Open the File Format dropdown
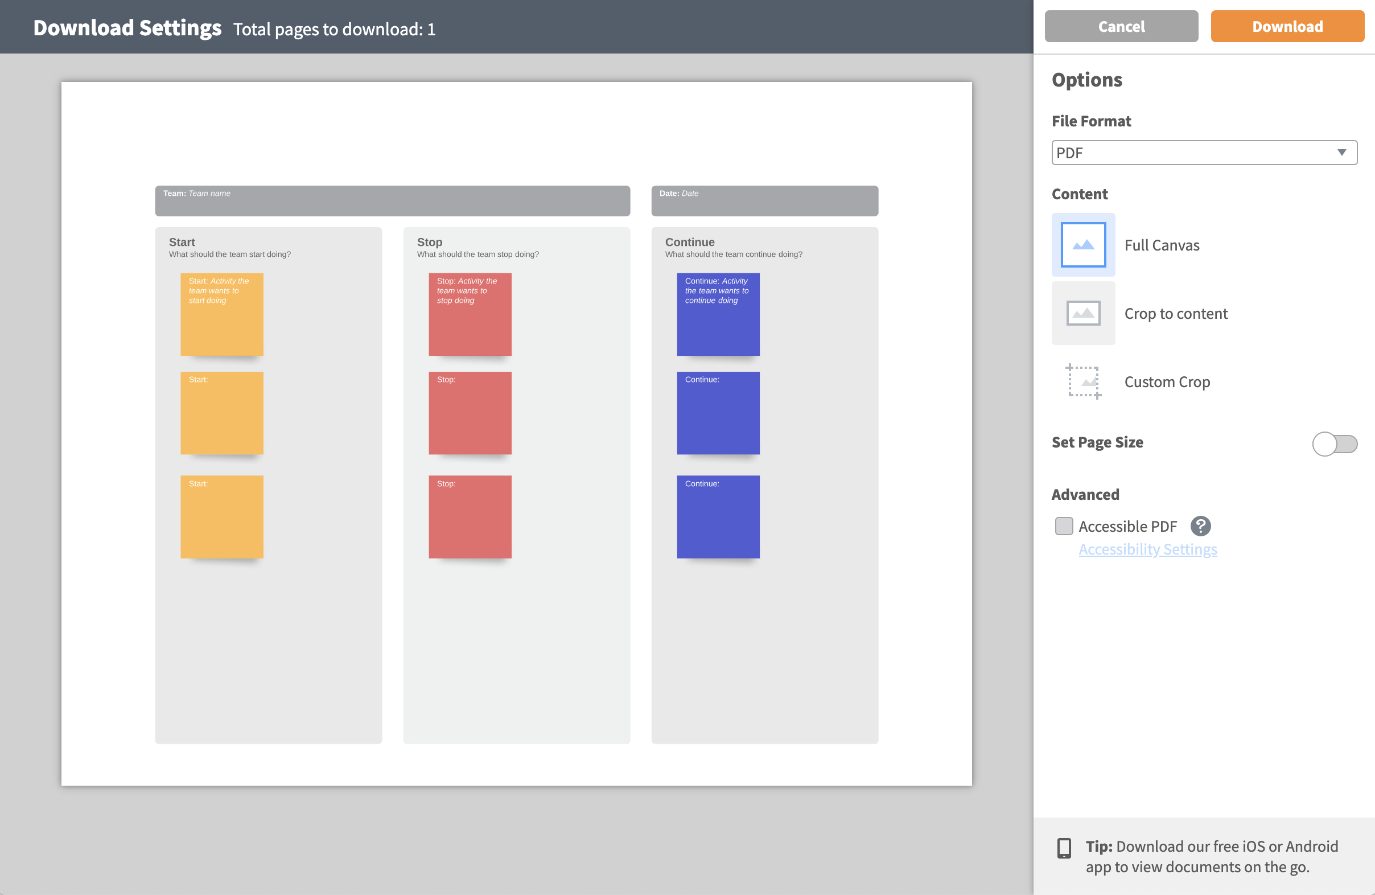Viewport: 1375px width, 895px height. tap(1204, 153)
